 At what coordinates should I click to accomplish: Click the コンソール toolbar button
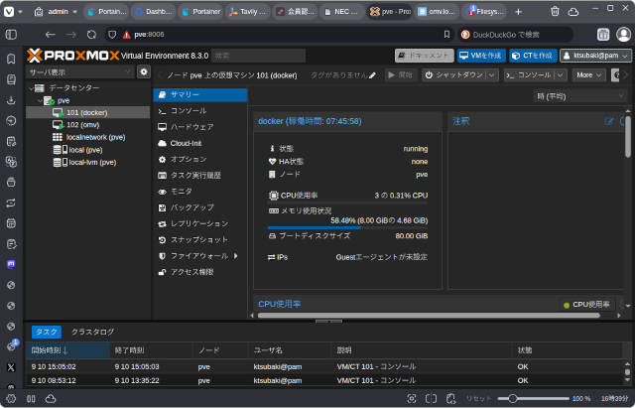point(530,75)
